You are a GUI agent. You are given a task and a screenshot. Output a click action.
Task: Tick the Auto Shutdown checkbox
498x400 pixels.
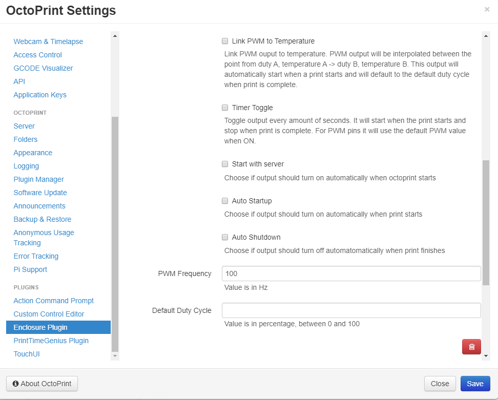tap(225, 237)
